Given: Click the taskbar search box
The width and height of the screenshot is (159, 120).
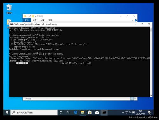Looking at the screenshot, I should coord(34,112).
